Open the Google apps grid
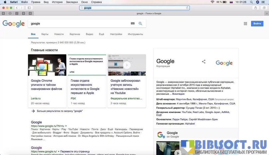Viewport: 269px width, 155px height. pyautogui.click(x=245, y=23)
